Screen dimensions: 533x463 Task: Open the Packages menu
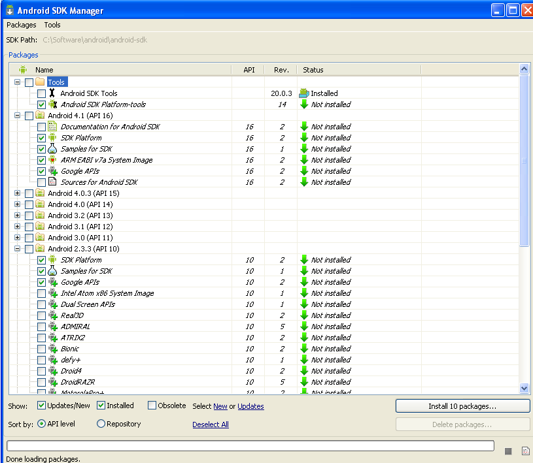tap(22, 25)
